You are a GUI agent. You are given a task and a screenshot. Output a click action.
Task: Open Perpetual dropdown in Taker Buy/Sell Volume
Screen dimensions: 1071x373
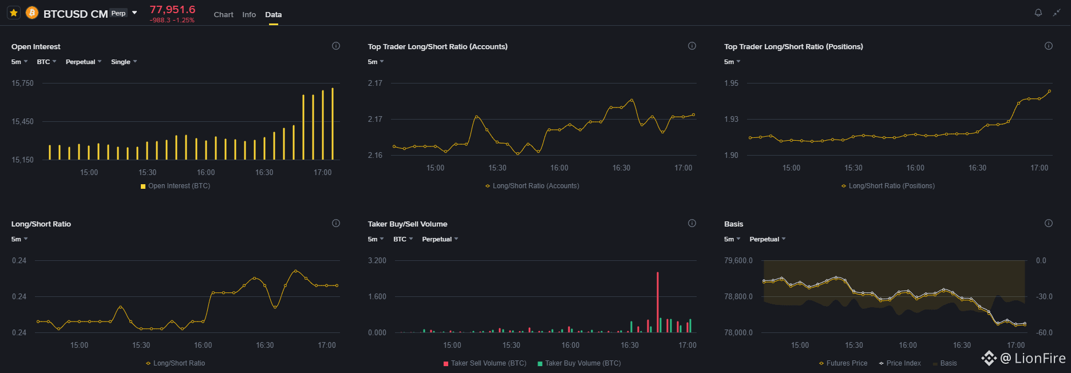[440, 239]
